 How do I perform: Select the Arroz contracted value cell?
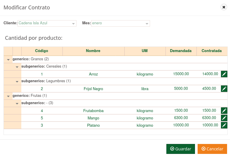[x=210, y=74]
